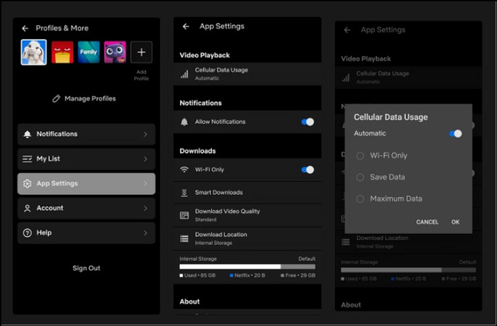Expand My List with its chevron
The image size is (497, 326).
pyautogui.click(x=145, y=159)
